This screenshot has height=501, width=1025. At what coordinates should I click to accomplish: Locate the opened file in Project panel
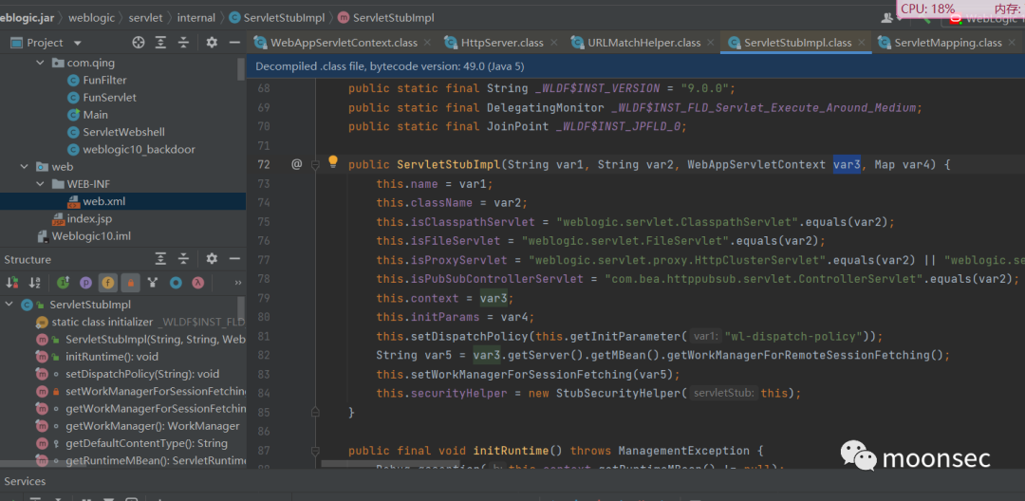click(x=138, y=43)
